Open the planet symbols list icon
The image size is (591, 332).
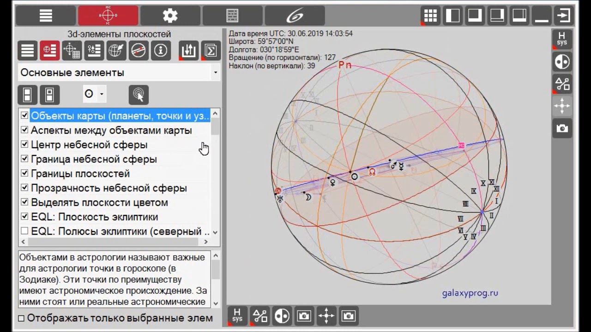click(94, 51)
